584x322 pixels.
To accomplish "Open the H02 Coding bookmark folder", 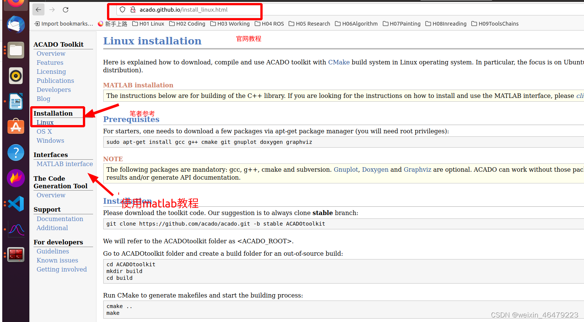I will pyautogui.click(x=187, y=24).
